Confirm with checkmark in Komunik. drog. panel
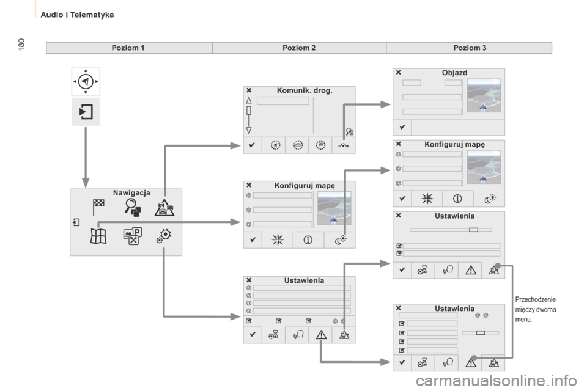The image size is (587, 391). point(252,145)
